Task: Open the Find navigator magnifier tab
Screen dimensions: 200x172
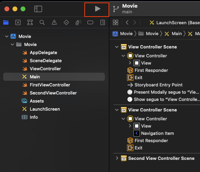Action: point(42,23)
